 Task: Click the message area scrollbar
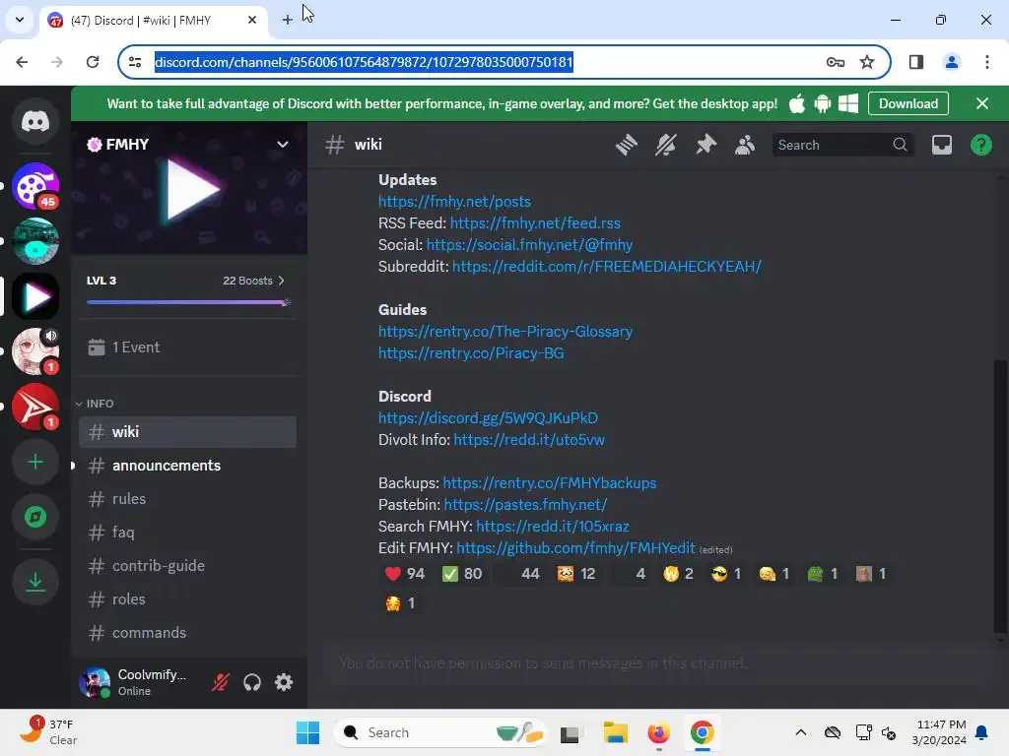pyautogui.click(x=1000, y=495)
